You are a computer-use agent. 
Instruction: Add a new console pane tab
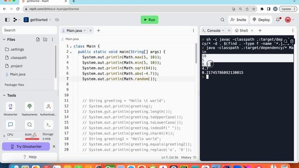260,30
